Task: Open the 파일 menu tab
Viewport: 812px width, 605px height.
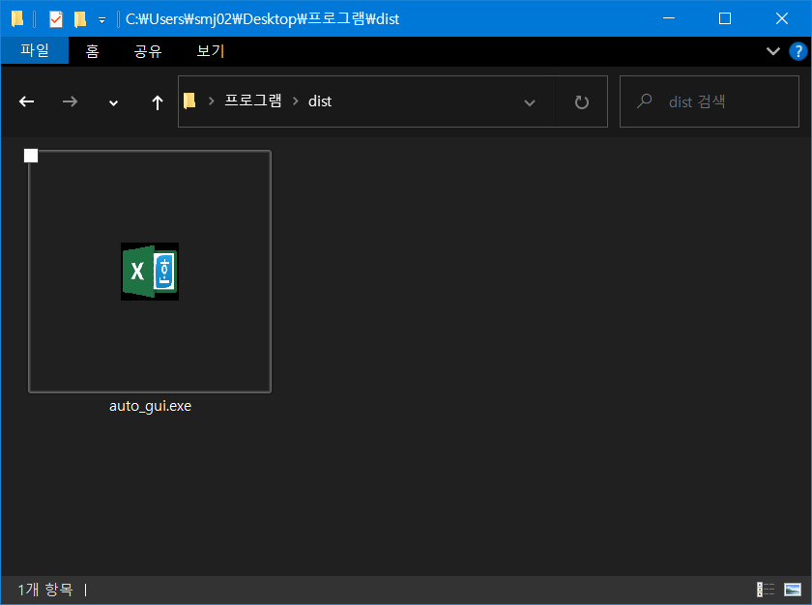Action: [x=35, y=50]
